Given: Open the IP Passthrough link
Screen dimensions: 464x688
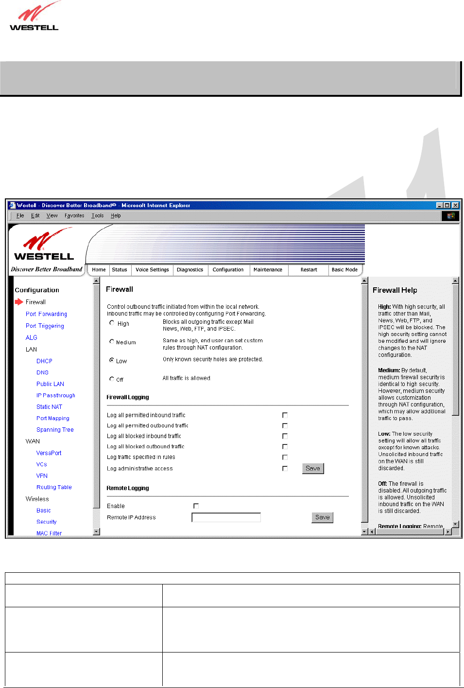Looking at the screenshot, I should pyautogui.click(x=56, y=396).
